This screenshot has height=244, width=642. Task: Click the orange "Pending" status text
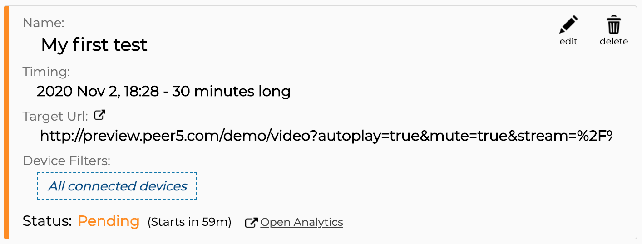point(109,221)
